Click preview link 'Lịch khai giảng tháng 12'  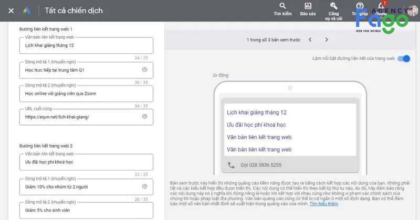click(257, 113)
